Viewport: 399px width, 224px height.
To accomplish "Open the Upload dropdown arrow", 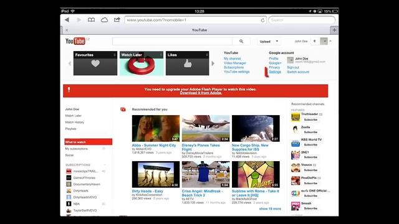I will click(x=277, y=42).
